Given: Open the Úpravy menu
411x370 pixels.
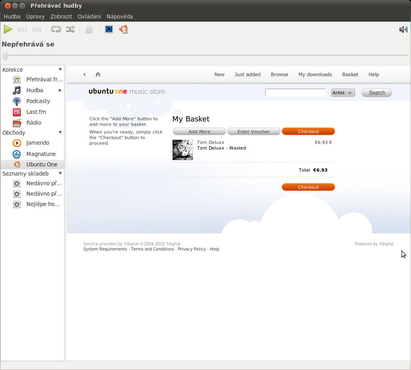Looking at the screenshot, I should [x=35, y=16].
